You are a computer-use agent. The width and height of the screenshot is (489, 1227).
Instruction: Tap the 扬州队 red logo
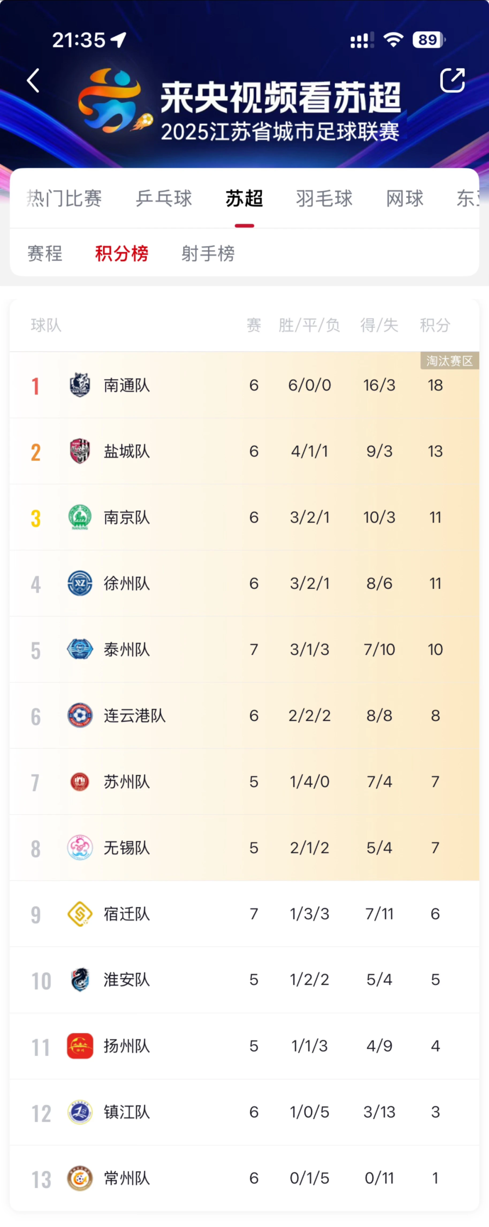(80, 1046)
